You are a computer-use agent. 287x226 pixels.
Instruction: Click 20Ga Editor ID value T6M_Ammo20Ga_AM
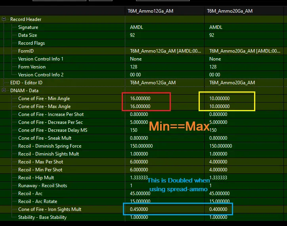pyautogui.click(x=232, y=83)
